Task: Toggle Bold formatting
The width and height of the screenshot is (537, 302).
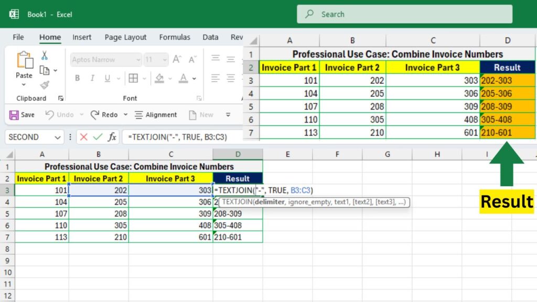Action: pos(78,78)
